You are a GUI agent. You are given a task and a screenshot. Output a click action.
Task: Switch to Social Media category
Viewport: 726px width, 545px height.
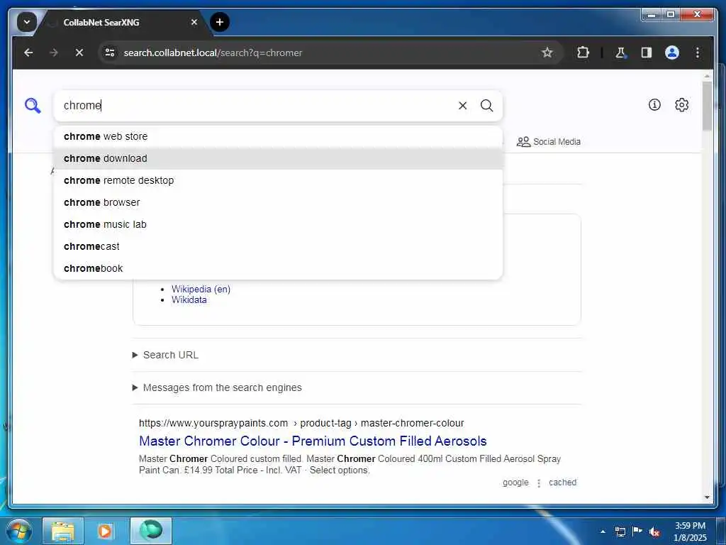point(549,142)
